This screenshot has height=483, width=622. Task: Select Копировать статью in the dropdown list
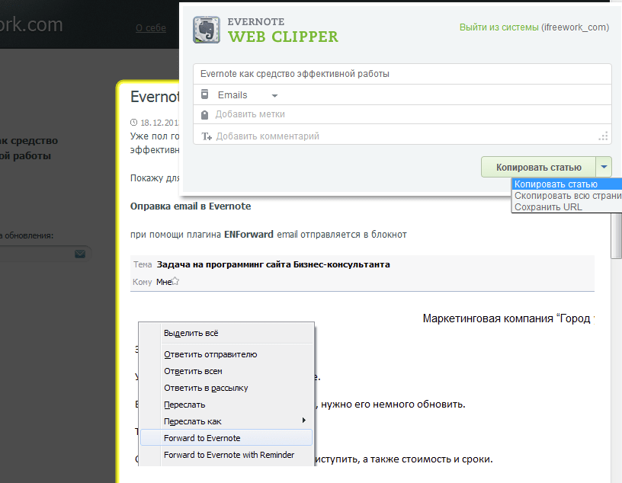[567, 184]
